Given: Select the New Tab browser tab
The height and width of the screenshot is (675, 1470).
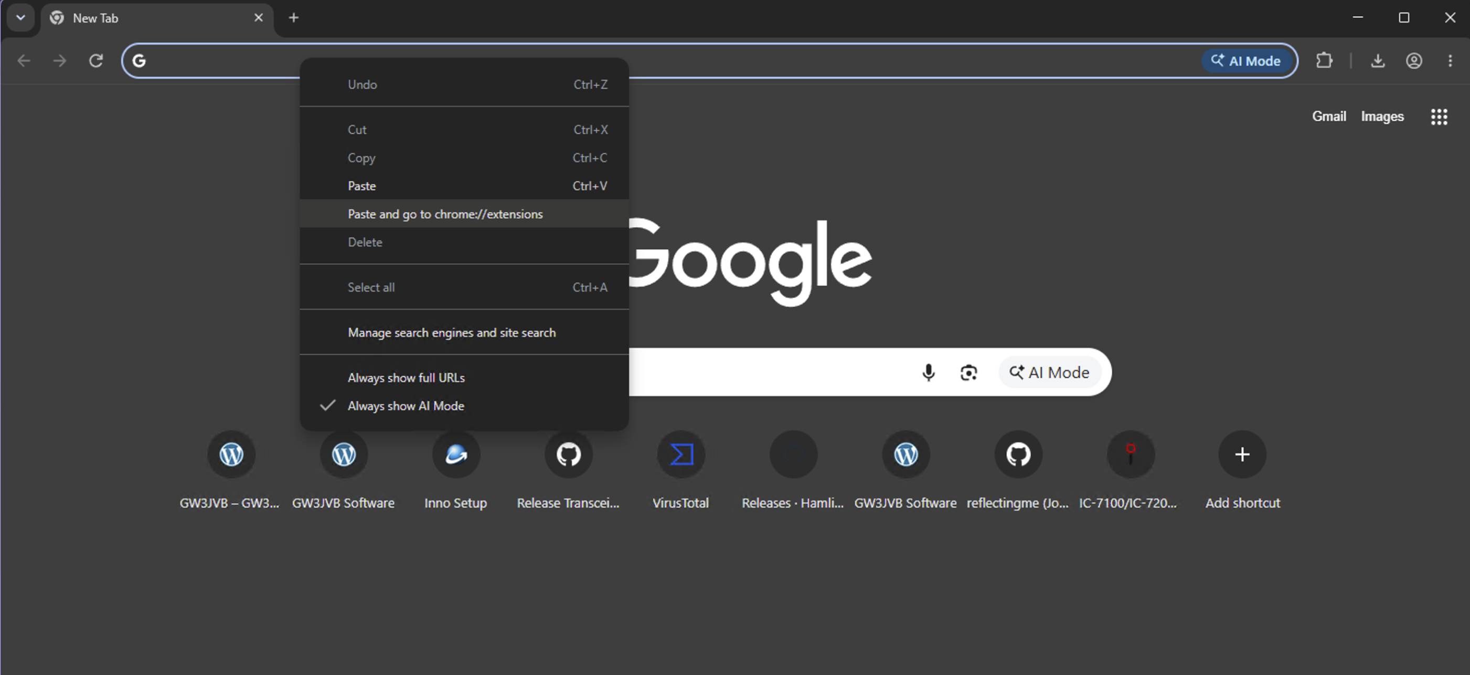Looking at the screenshot, I should (157, 18).
